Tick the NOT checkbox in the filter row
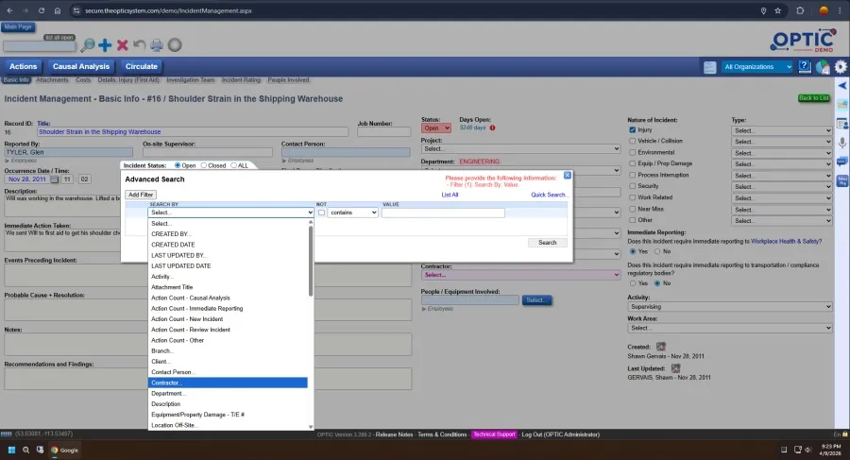This screenshot has height=460, width=850. (x=321, y=213)
